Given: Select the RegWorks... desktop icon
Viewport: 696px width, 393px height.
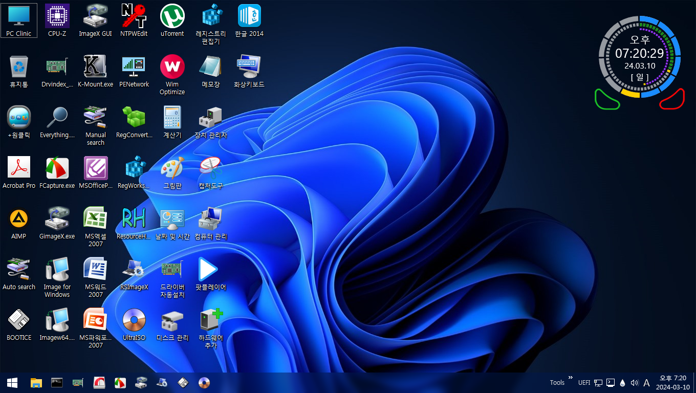Looking at the screenshot, I should pos(134,173).
